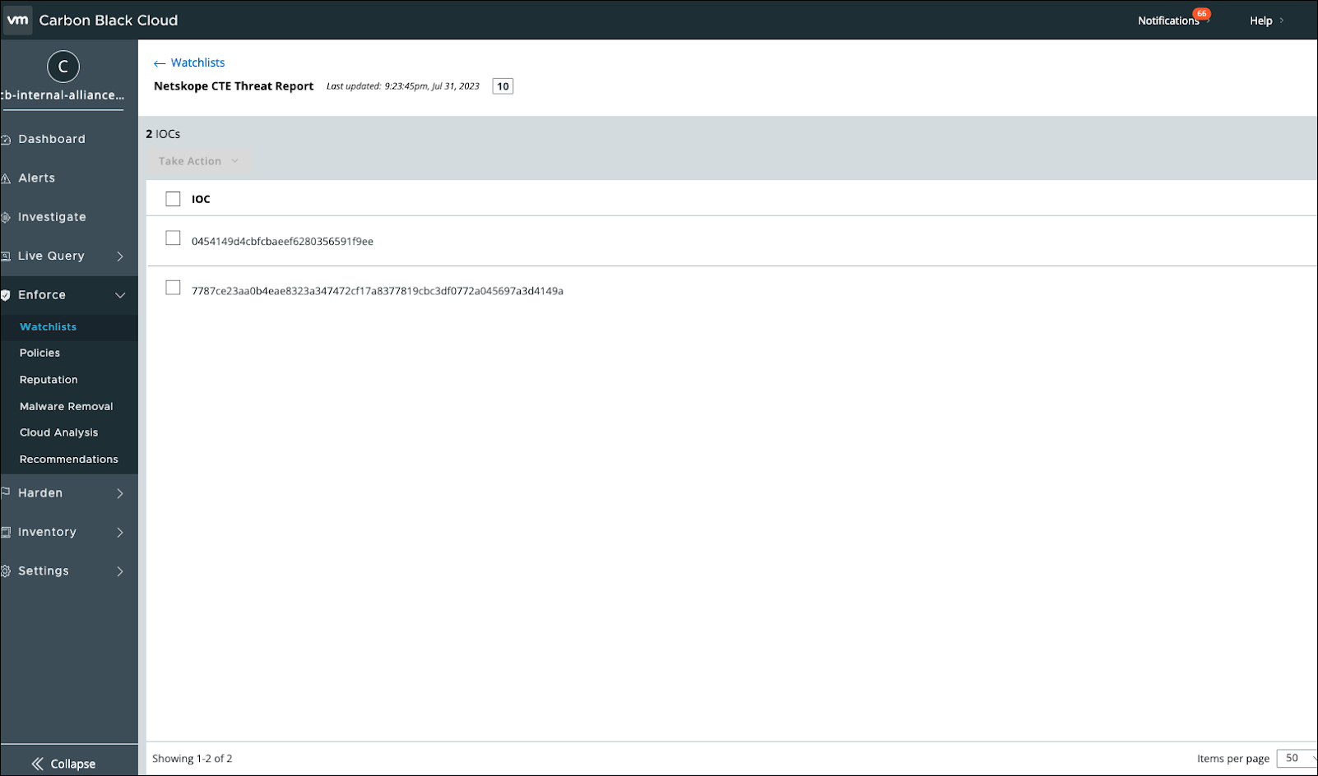Check the box for IOC 0454149d4cbfcbaeef6280356591f9ee

click(x=173, y=238)
